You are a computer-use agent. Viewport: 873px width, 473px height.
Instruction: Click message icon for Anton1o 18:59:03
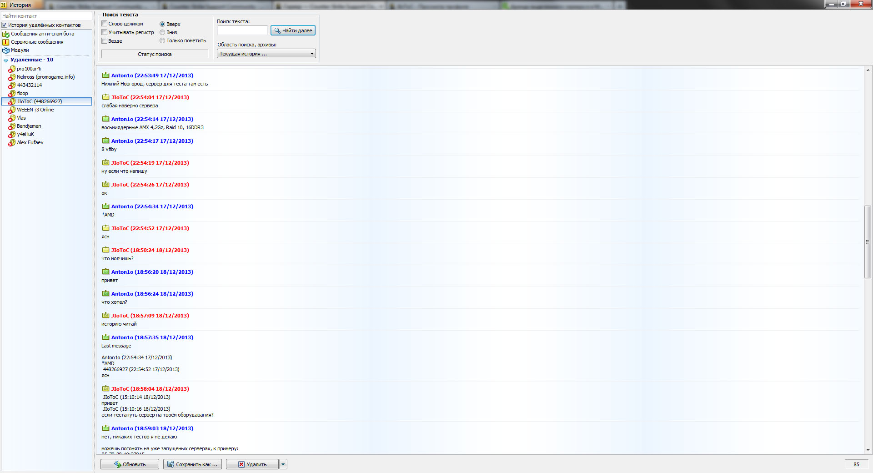tap(105, 428)
